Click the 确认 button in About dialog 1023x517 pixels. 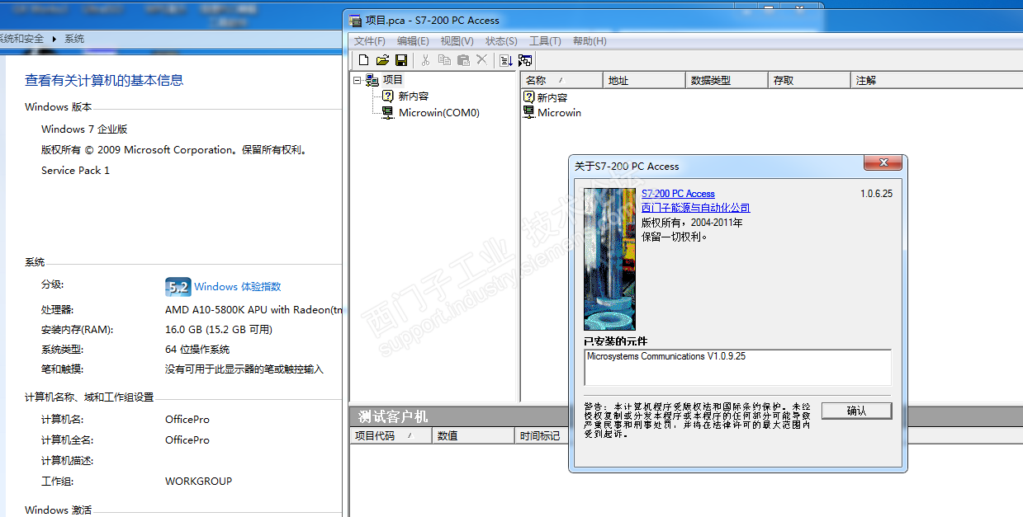857,411
